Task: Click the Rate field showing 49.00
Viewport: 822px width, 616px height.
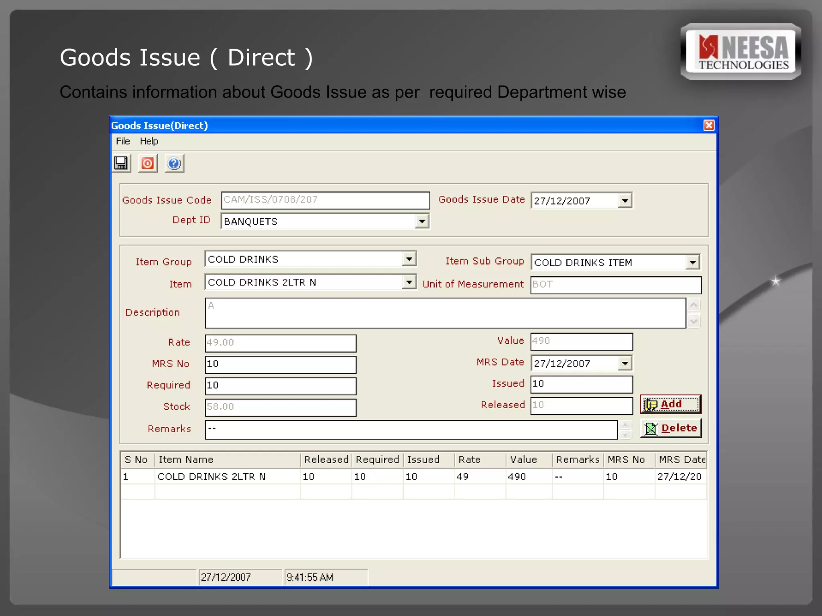Action: coord(281,343)
